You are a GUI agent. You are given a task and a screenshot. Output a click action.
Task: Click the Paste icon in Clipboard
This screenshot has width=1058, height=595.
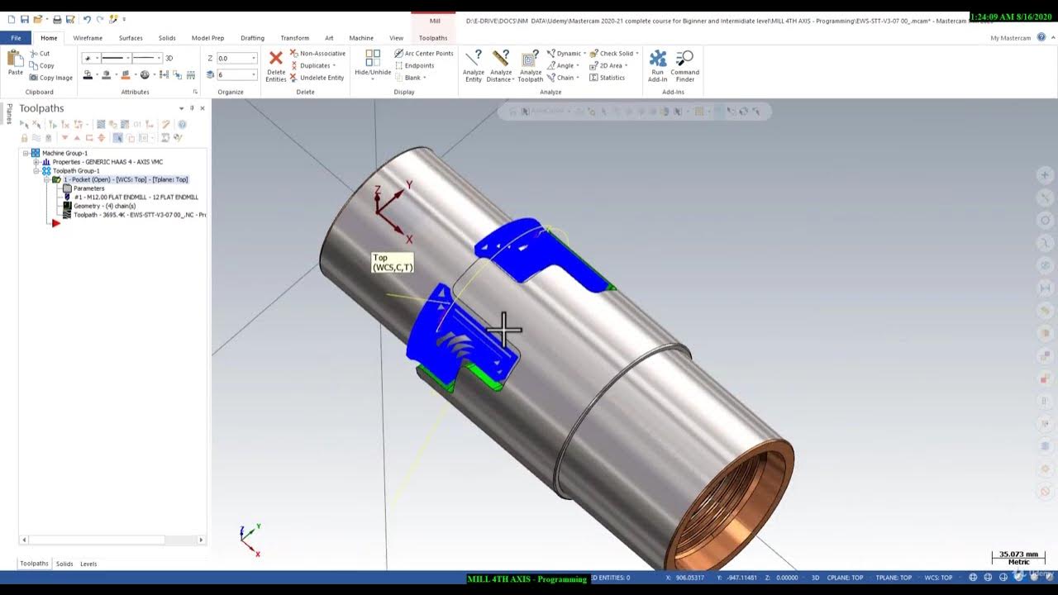click(x=15, y=58)
